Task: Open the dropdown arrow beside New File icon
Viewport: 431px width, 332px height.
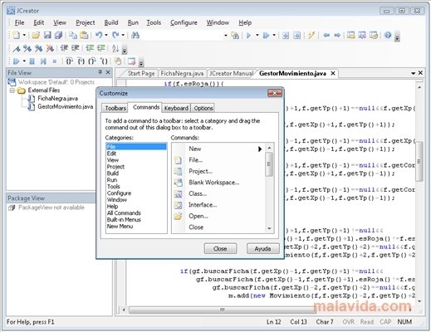Action: tap(24, 35)
